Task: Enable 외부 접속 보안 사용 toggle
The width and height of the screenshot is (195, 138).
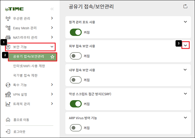Action: click(x=76, y=56)
